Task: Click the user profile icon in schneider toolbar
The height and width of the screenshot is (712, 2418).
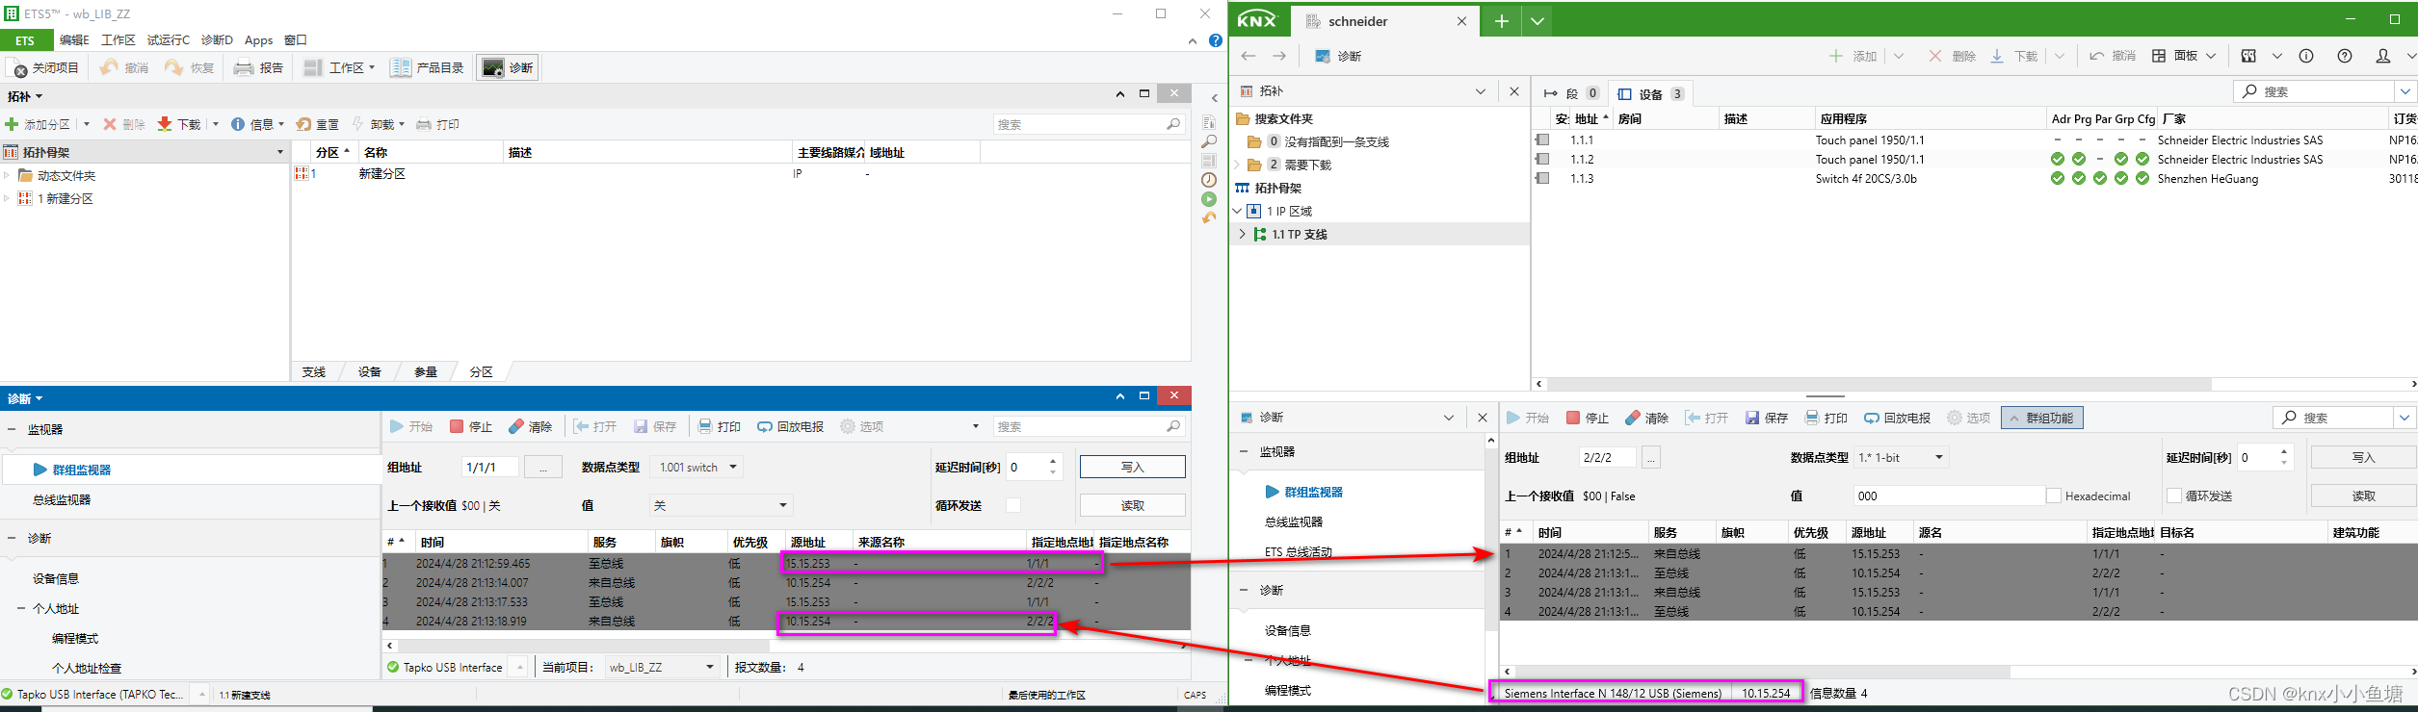Action: [x=2383, y=56]
